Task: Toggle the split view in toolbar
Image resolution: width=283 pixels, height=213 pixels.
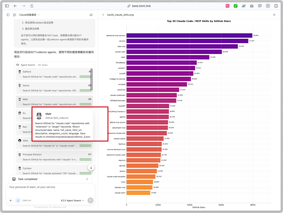Action: point(276,6)
